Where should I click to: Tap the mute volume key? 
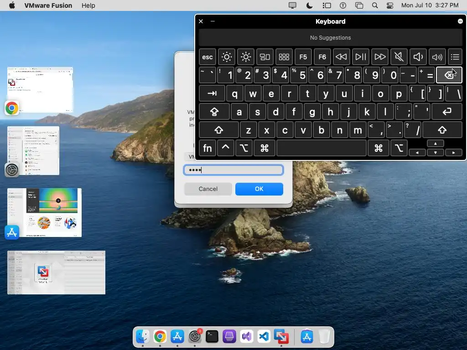point(399,57)
